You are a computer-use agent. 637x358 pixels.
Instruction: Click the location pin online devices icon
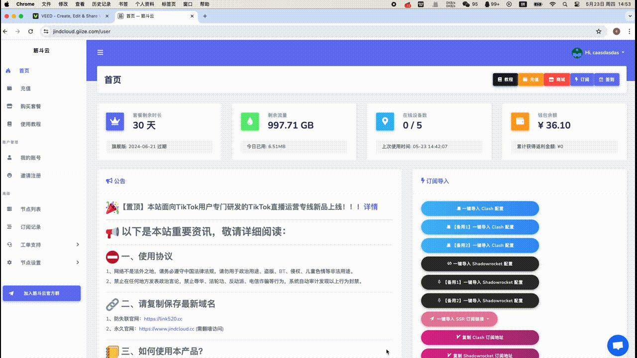pyautogui.click(x=385, y=121)
